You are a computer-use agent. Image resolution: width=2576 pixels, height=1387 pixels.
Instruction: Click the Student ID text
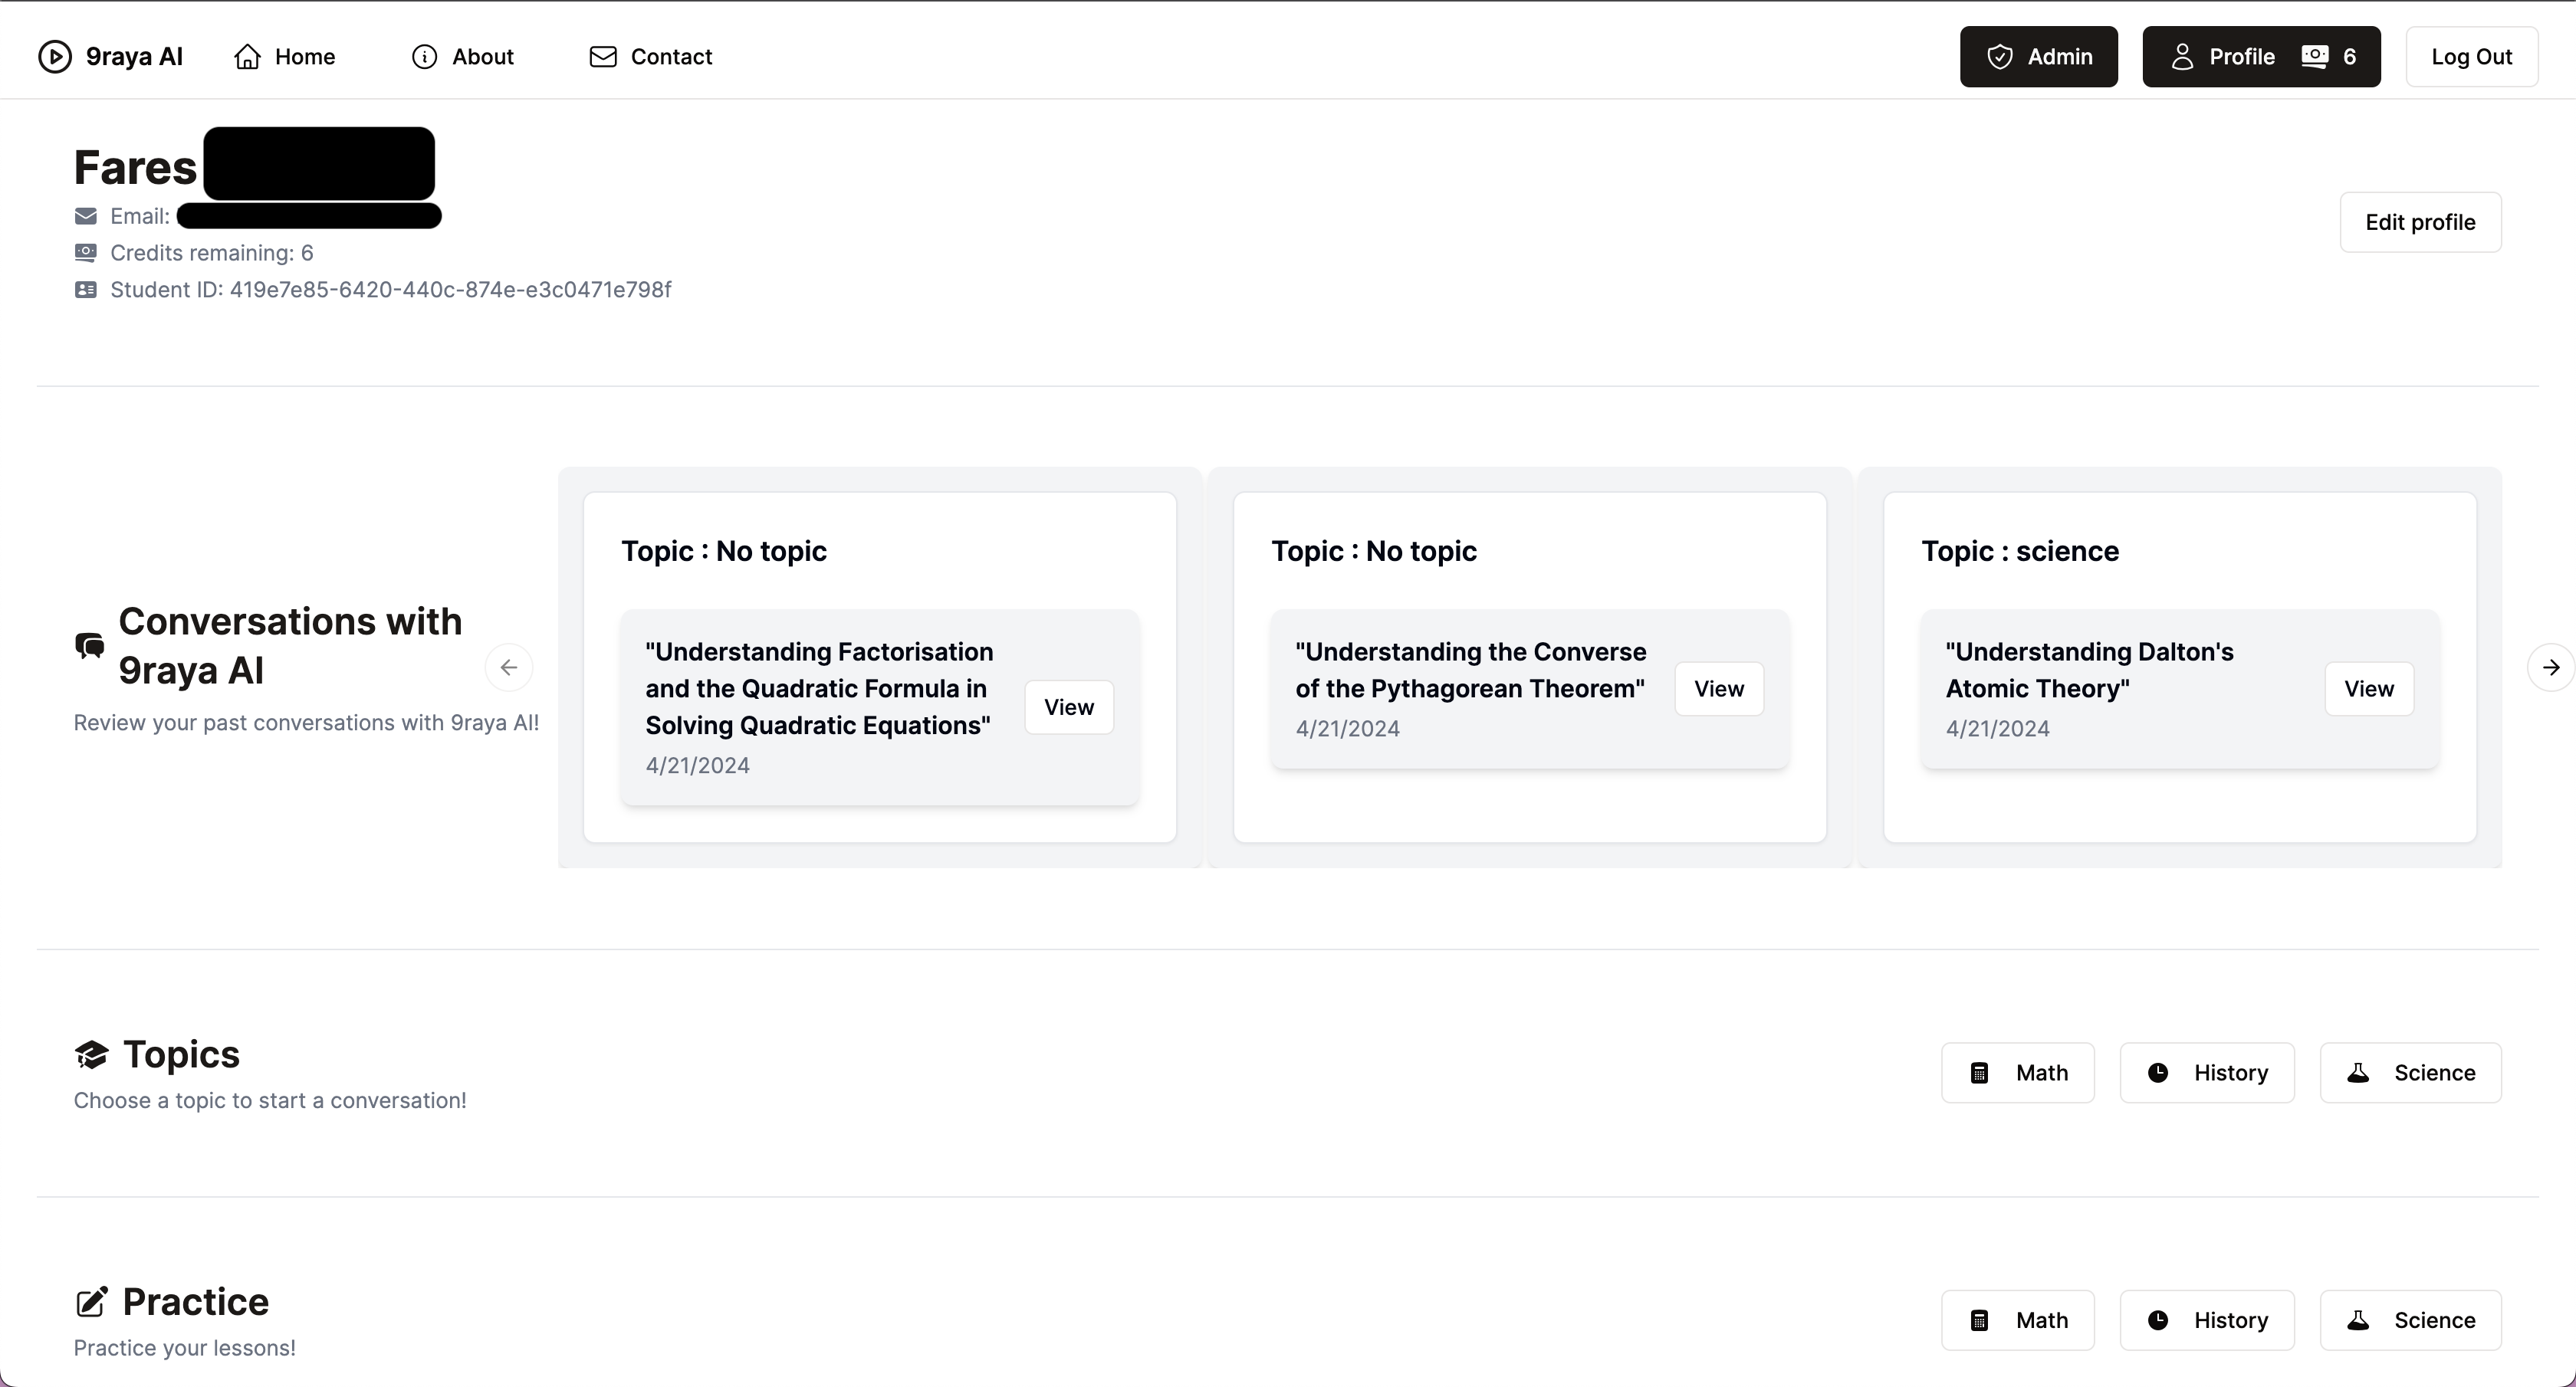(x=390, y=290)
